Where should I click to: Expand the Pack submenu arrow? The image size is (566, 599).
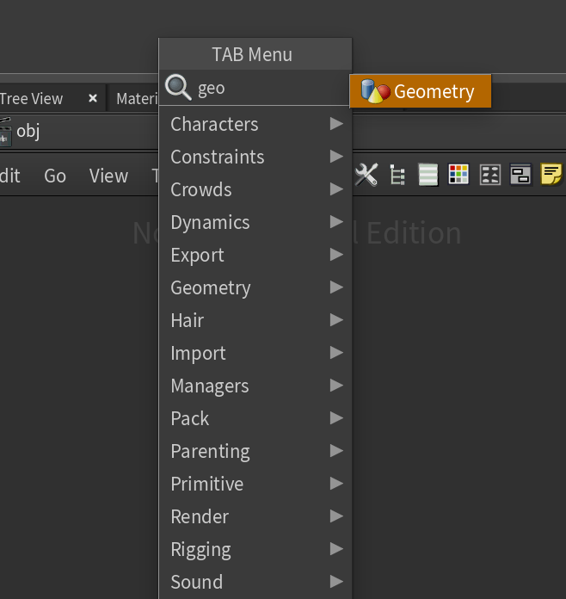pyautogui.click(x=336, y=418)
